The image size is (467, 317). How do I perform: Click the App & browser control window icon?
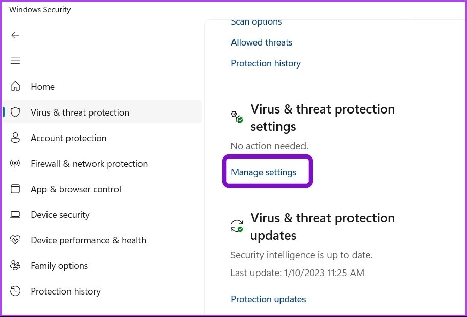(x=15, y=189)
